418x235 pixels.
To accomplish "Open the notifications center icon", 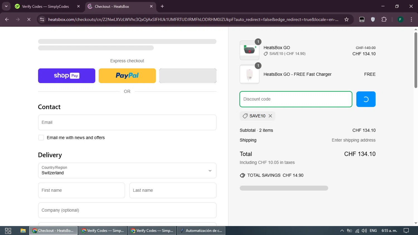I will 406,231.
